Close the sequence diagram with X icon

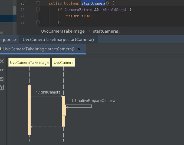point(2,61)
